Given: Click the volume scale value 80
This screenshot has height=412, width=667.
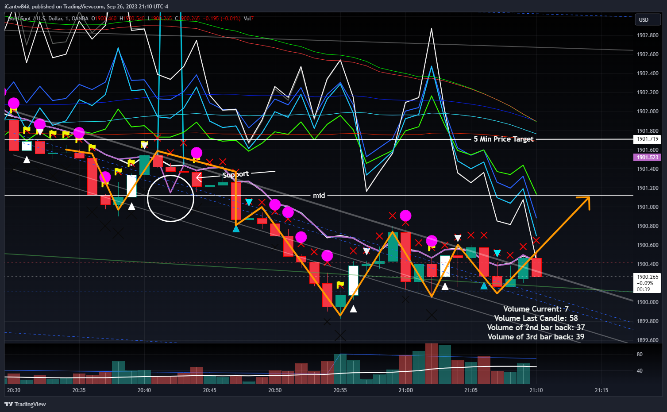Looking at the screenshot, I should click(640, 354).
